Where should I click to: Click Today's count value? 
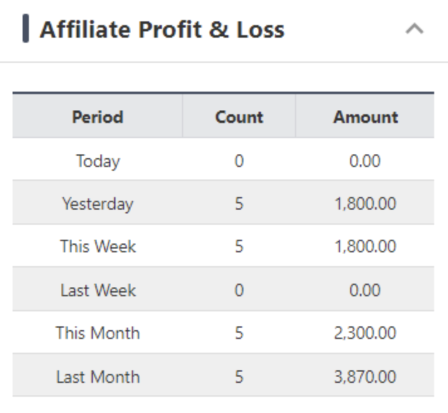click(239, 161)
